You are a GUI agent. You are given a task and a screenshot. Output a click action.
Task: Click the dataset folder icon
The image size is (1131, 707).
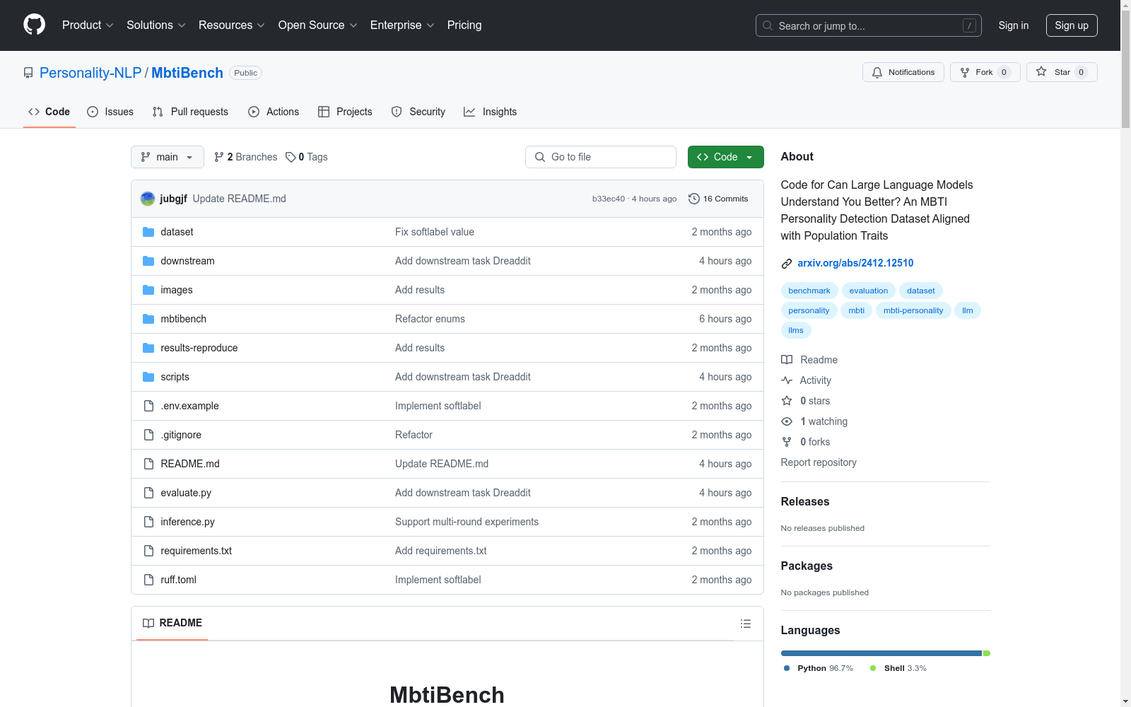(x=148, y=232)
